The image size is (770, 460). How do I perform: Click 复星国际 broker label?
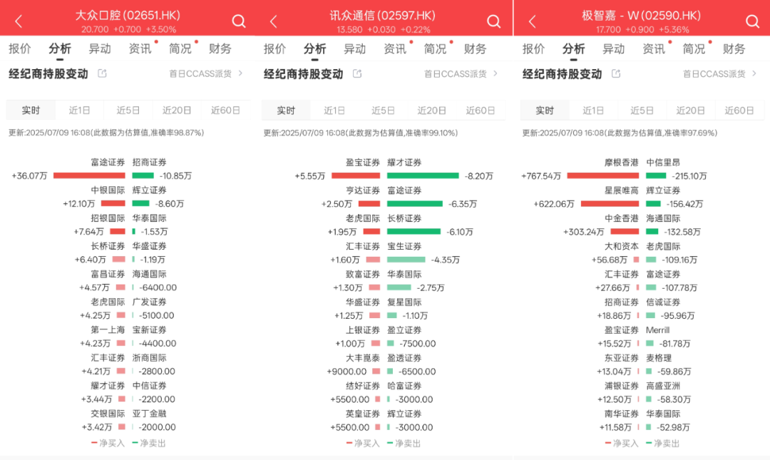[x=405, y=302]
